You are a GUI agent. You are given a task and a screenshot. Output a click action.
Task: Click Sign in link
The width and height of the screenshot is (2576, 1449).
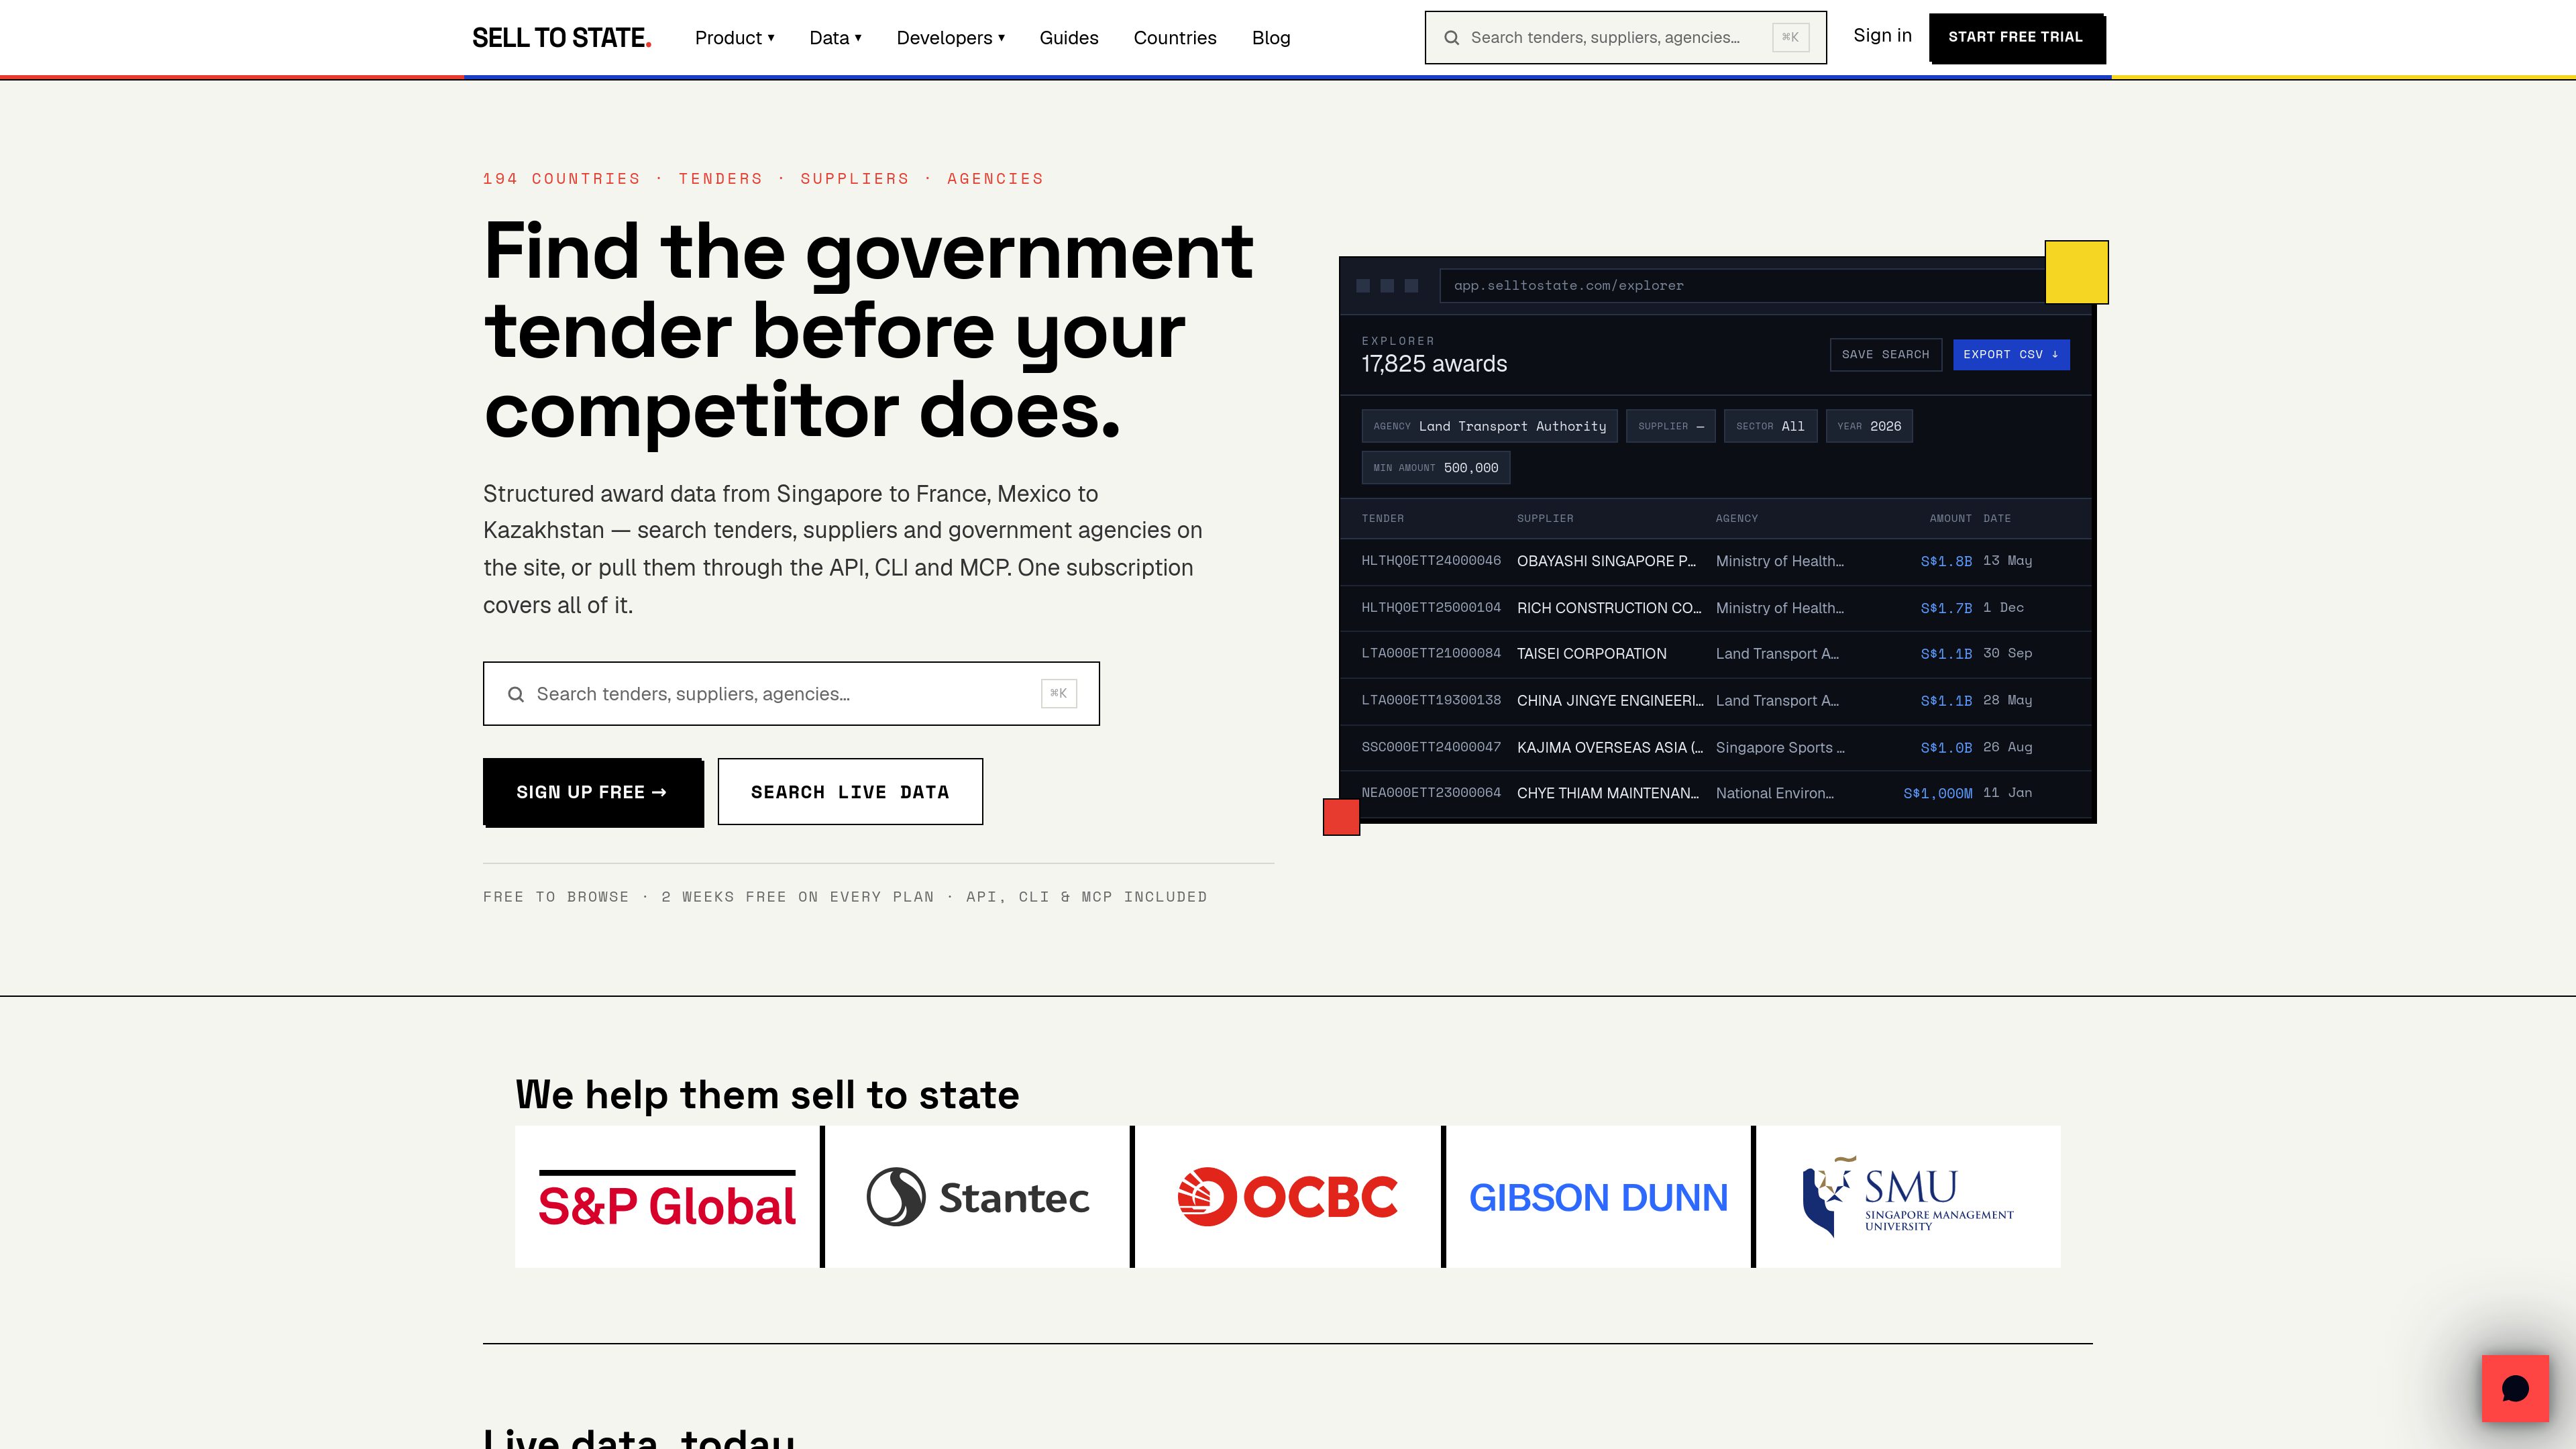pos(1882,36)
